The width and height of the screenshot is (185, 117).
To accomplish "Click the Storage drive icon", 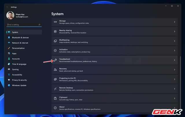I will pos(55,22).
